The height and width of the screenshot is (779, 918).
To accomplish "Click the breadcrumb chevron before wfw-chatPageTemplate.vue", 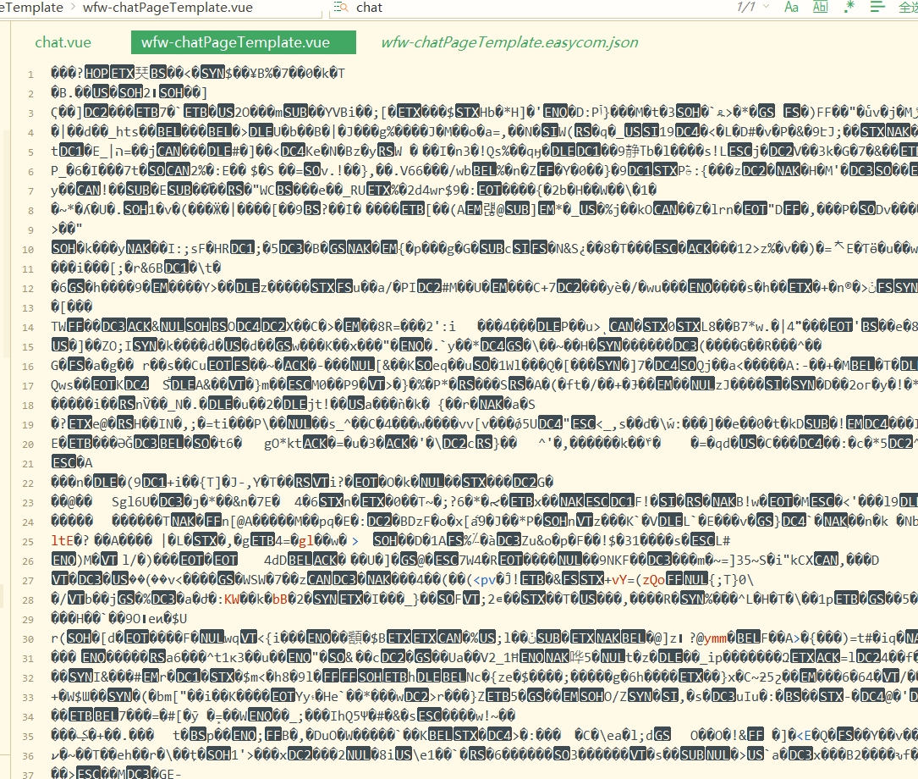I will pos(73,8).
